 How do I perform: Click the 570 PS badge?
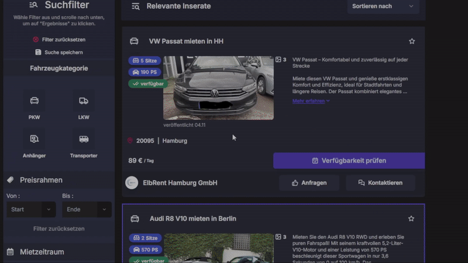(145, 250)
